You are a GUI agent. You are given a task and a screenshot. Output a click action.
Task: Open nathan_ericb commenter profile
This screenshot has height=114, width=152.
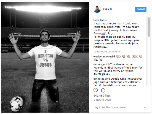tap(102, 64)
